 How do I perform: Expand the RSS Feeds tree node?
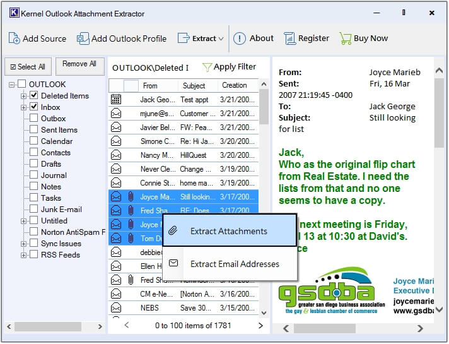point(24,255)
